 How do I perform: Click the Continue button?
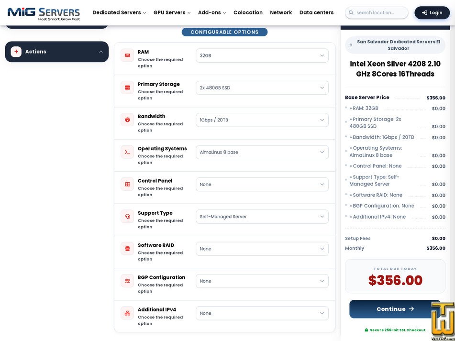pos(395,309)
